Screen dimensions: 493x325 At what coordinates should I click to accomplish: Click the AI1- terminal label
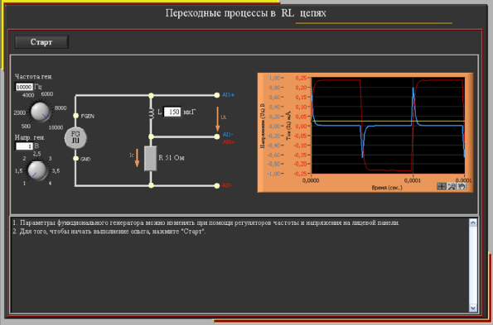click(x=228, y=135)
